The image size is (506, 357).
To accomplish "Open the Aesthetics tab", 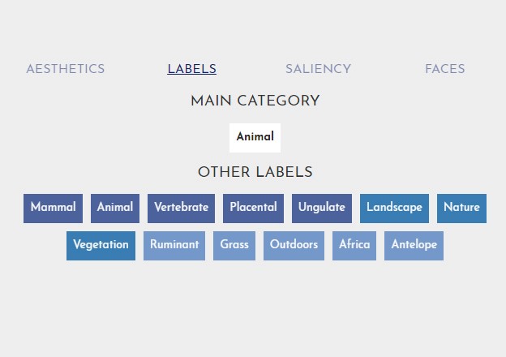I will pyautogui.click(x=65, y=69).
